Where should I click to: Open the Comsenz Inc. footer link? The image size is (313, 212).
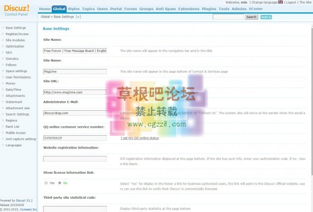pos(29,209)
